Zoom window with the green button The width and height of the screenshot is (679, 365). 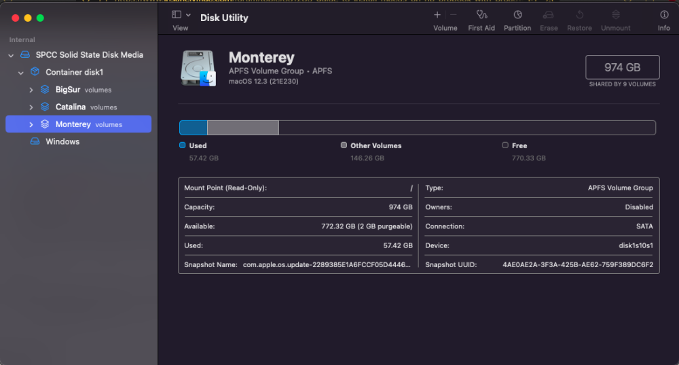(x=40, y=18)
